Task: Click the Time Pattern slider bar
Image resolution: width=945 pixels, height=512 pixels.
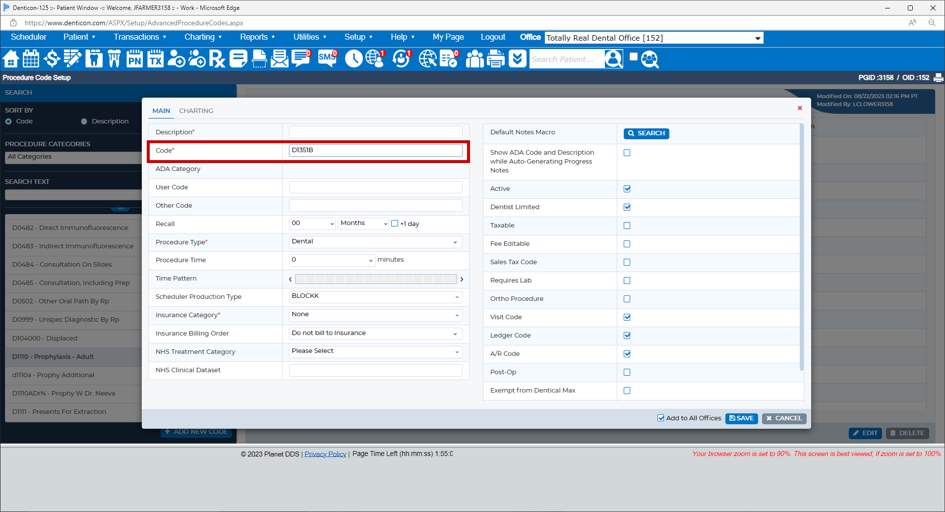Action: [x=375, y=279]
